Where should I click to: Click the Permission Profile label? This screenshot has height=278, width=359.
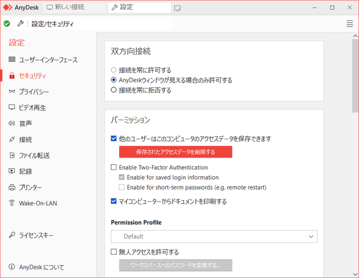tap(136, 222)
